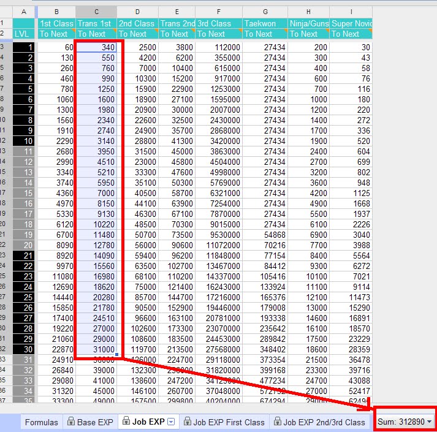Click the lock icon on Base EXP tab
The image size is (437, 432).
point(71,421)
